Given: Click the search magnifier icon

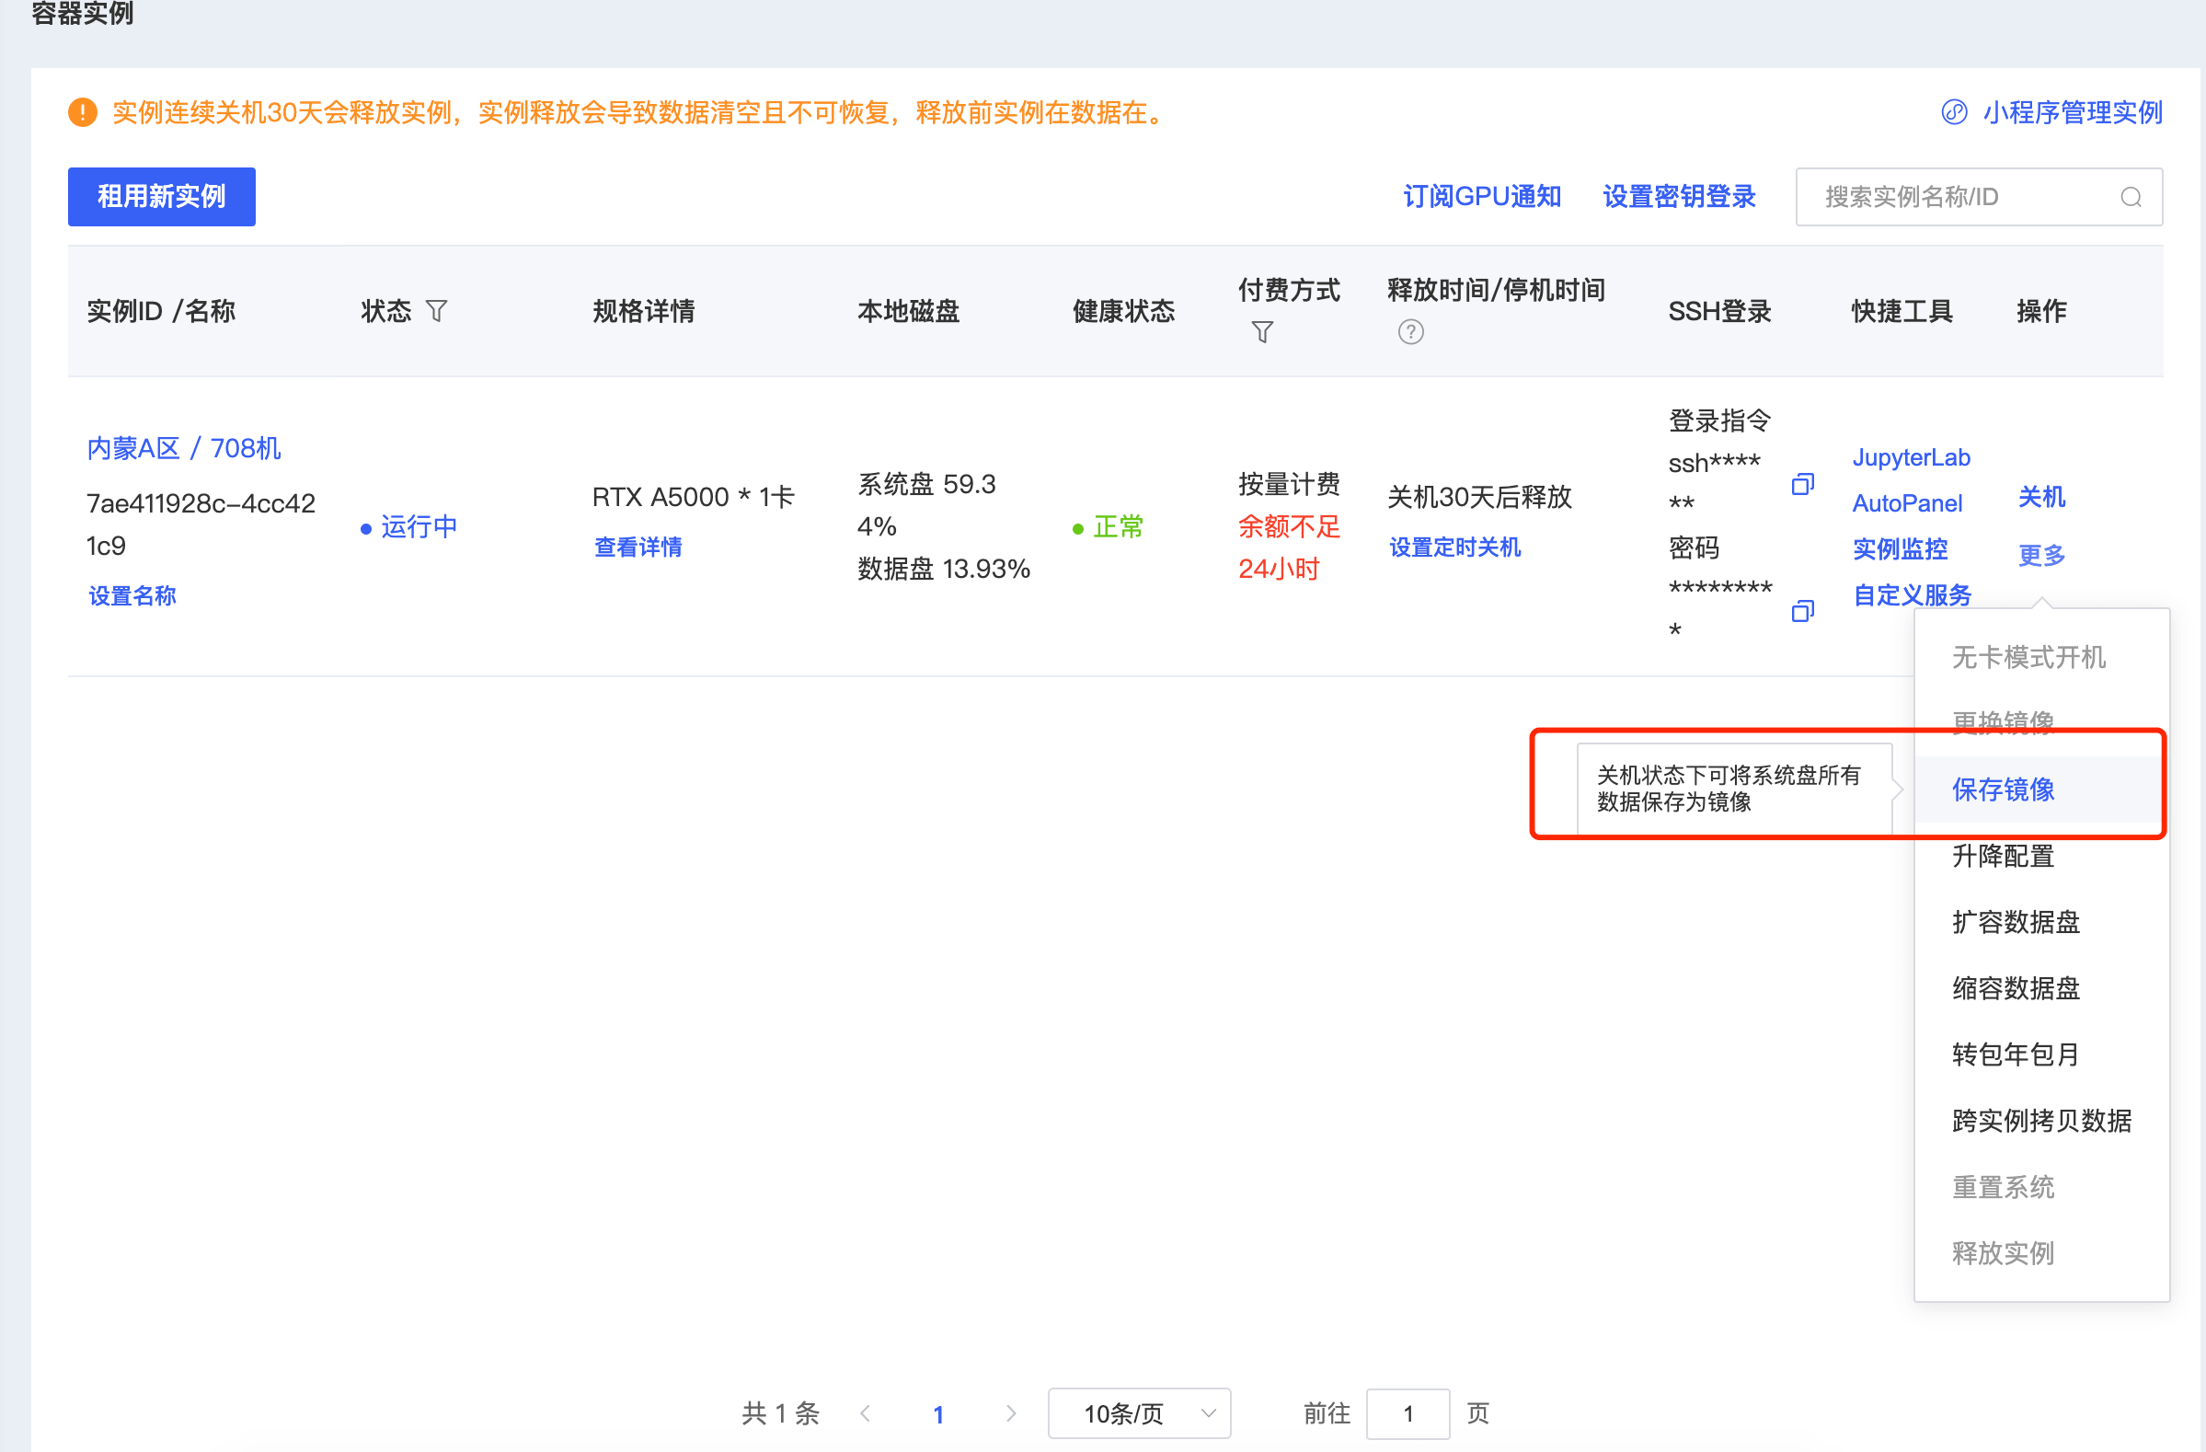Looking at the screenshot, I should 2130,197.
